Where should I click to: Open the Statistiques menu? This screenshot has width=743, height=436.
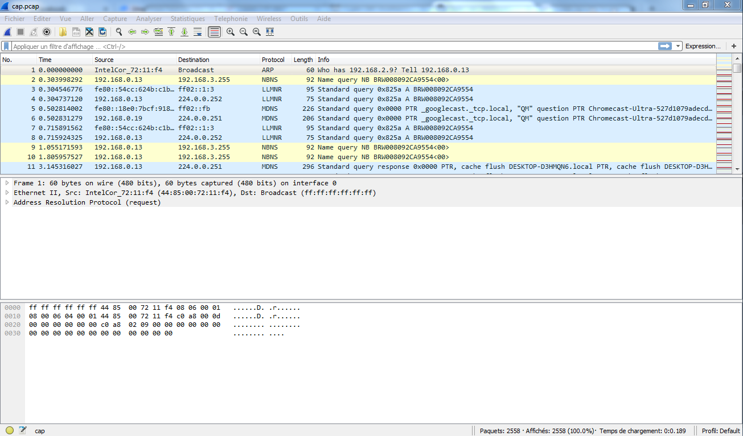(187, 19)
